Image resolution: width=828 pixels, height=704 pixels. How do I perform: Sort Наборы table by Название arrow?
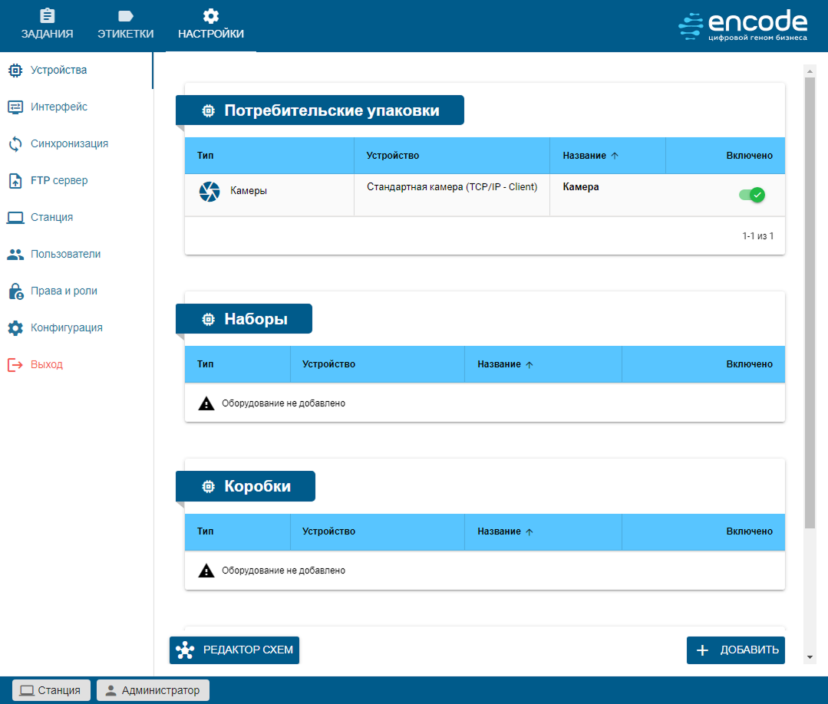[529, 365]
